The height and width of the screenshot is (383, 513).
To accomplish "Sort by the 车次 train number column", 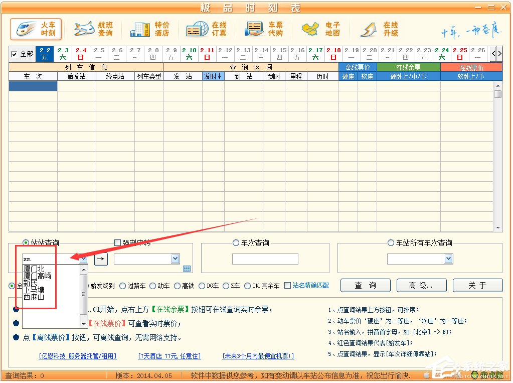I will [x=33, y=76].
